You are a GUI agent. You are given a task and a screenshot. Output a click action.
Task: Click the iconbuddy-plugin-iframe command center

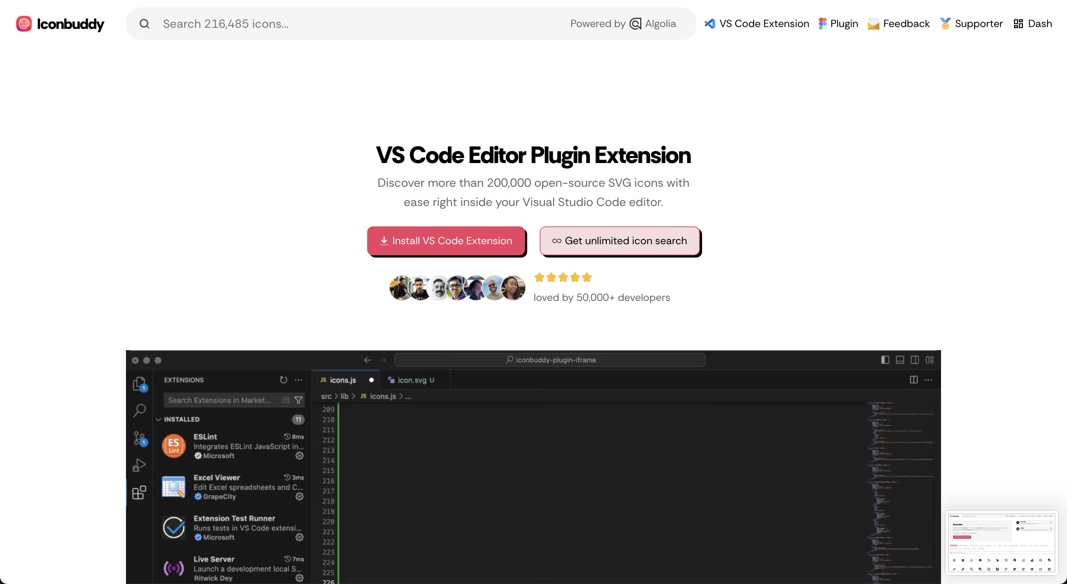(x=550, y=360)
